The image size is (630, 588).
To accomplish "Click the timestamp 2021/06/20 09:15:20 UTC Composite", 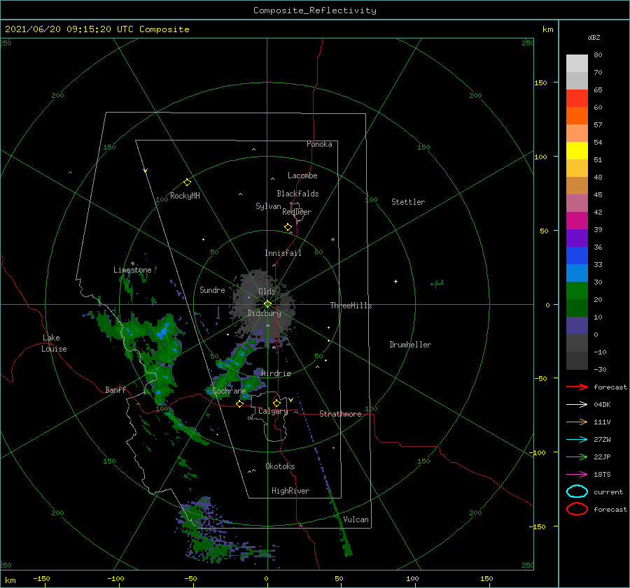I will (x=97, y=29).
